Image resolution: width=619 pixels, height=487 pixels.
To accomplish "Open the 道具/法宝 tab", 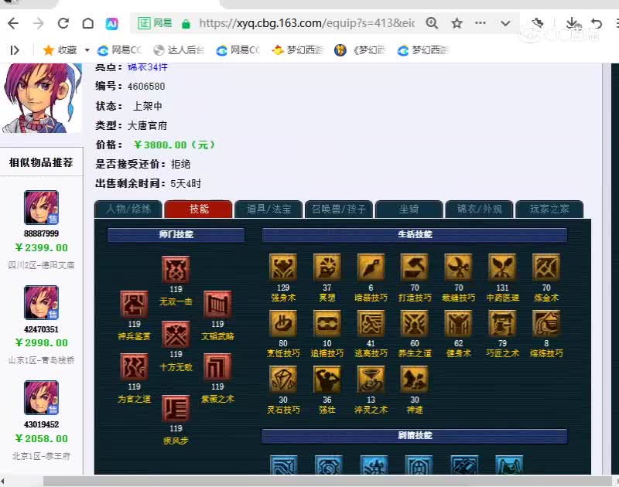I will 268,209.
